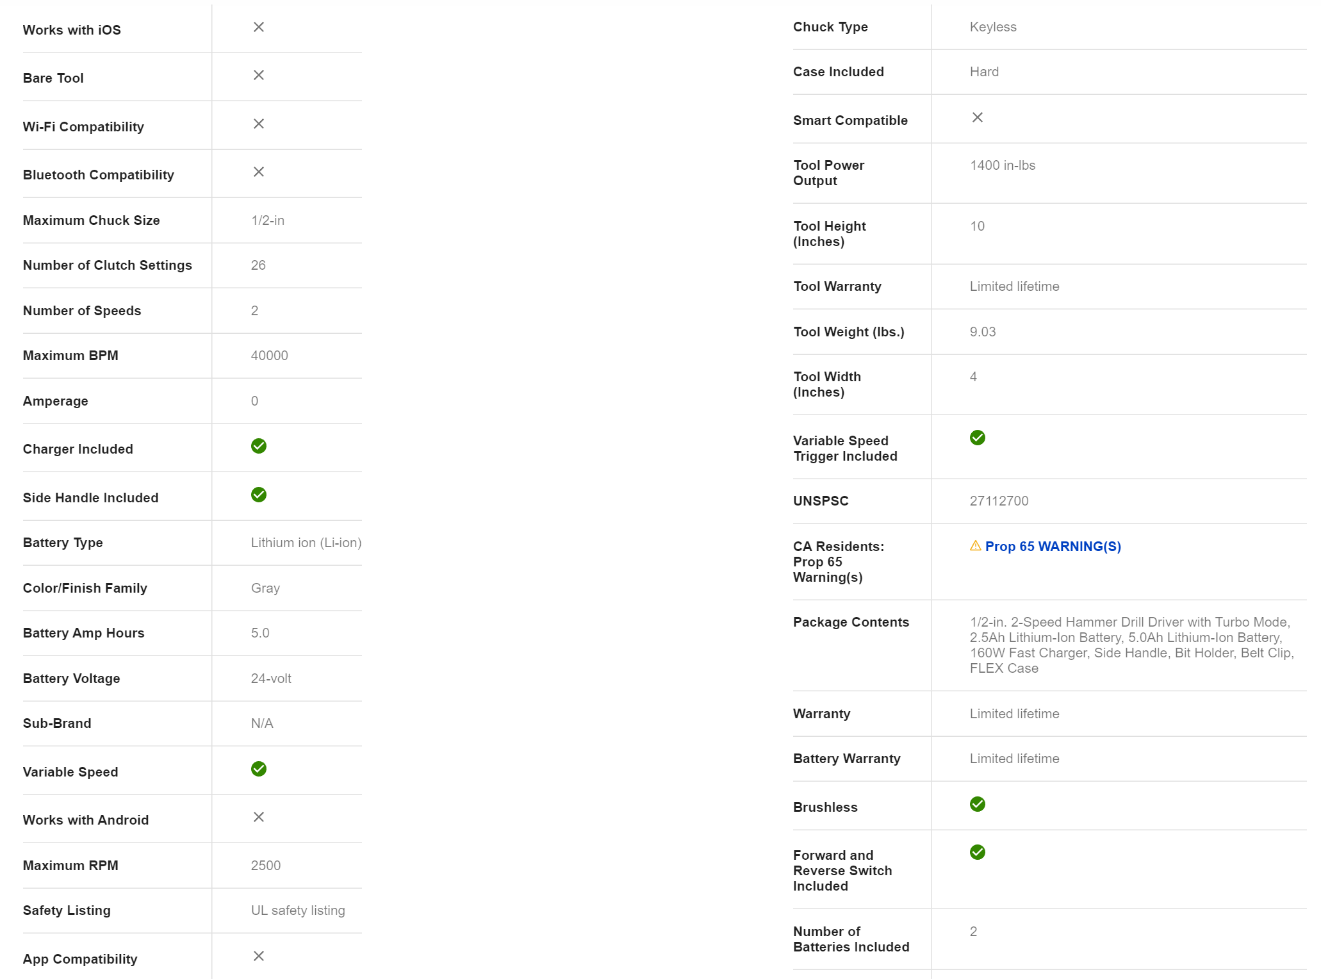The width and height of the screenshot is (1321, 979).
Task: Click the X icon for Wi-Fi Compatibility
Action: (259, 124)
